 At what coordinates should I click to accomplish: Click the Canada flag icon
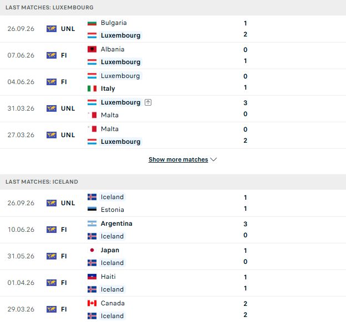[92, 303]
